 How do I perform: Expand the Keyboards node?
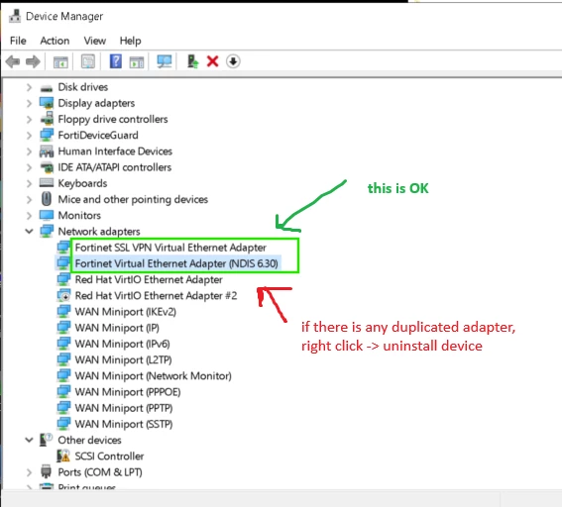click(29, 183)
